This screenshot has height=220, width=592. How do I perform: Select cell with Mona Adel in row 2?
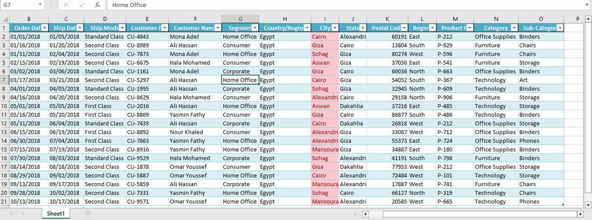(x=195, y=37)
